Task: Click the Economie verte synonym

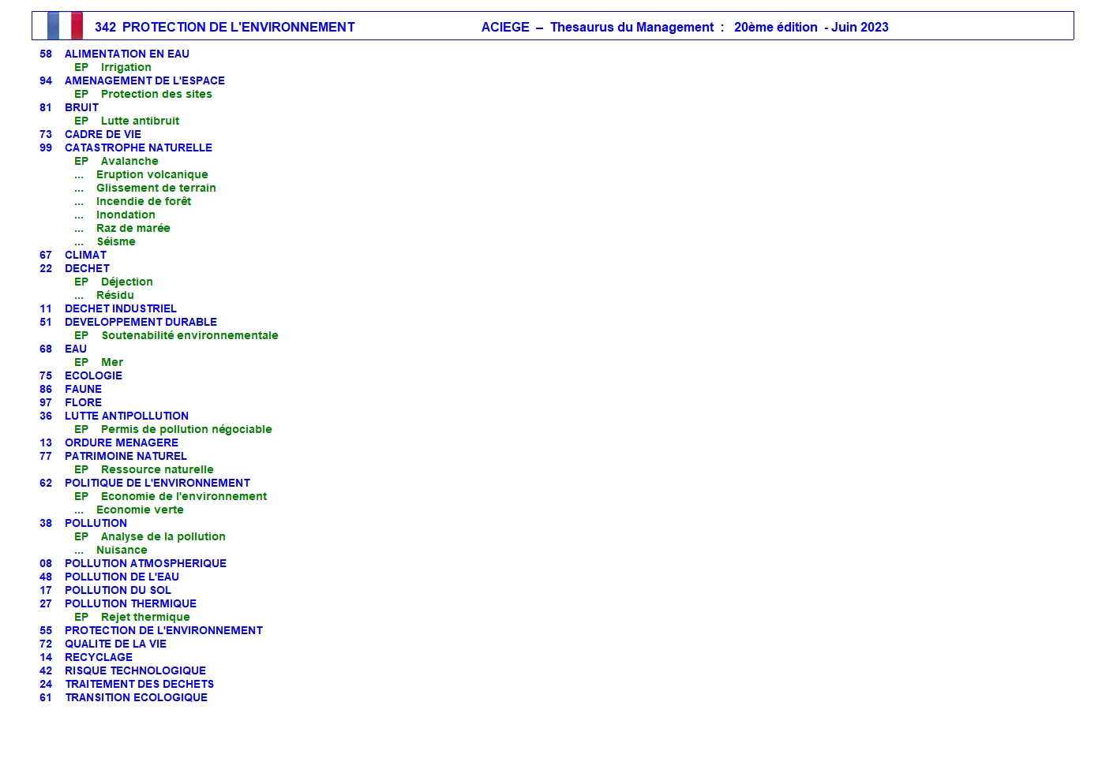Action: (140, 510)
